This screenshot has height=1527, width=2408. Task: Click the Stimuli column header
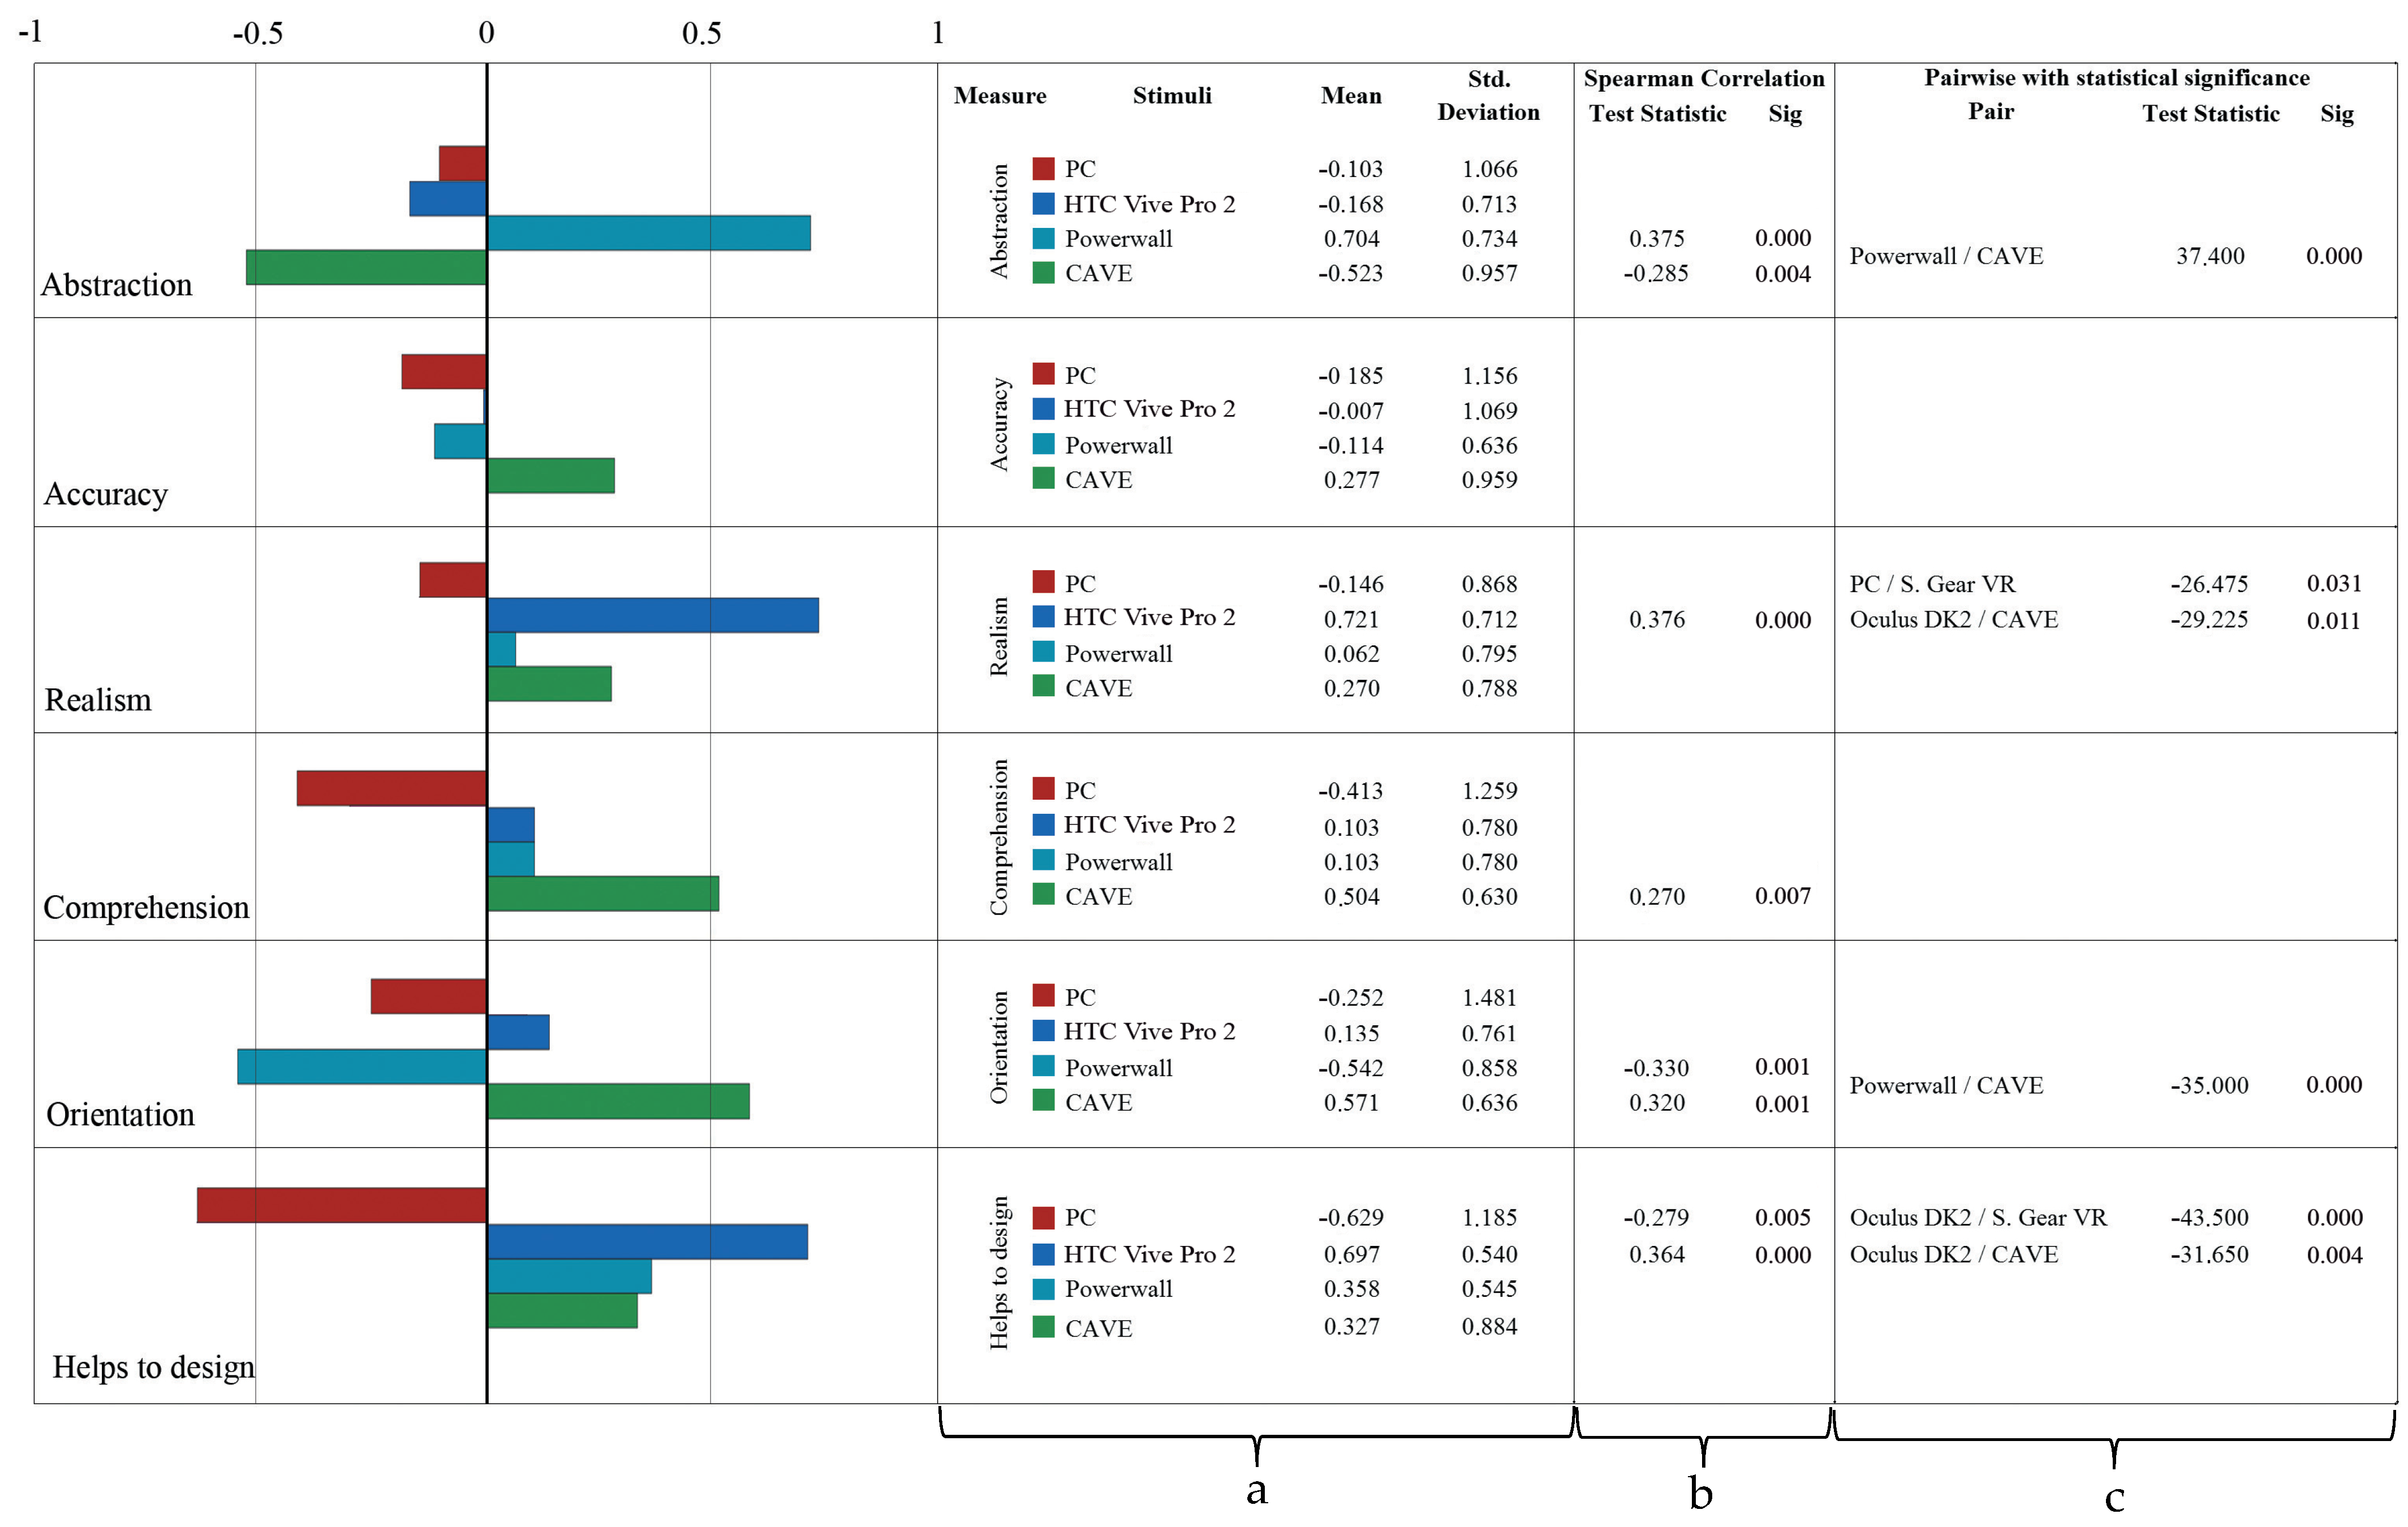tap(1171, 95)
